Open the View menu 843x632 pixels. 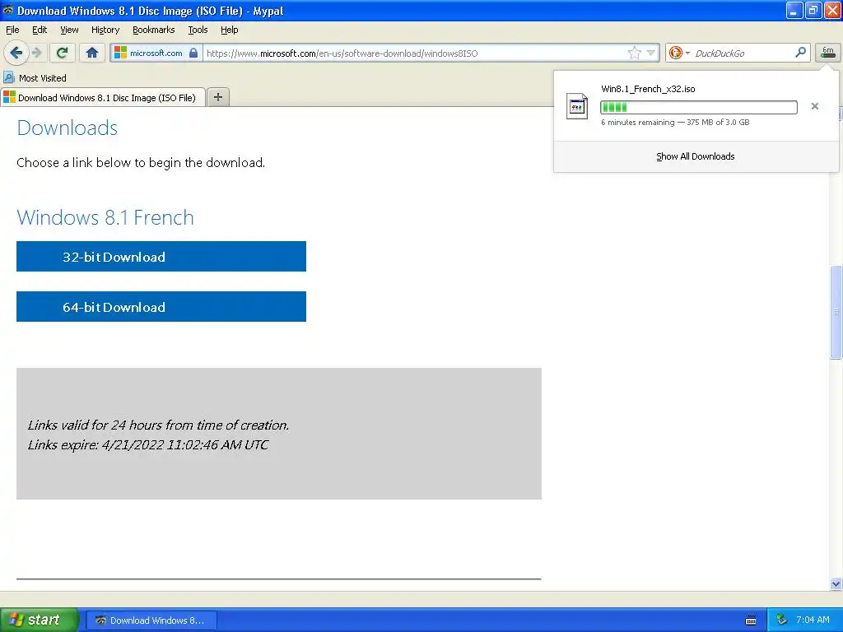(69, 30)
